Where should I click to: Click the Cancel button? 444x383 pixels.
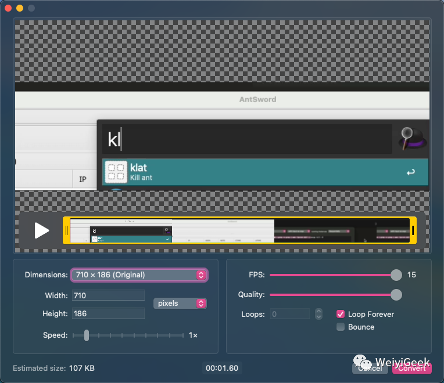370,368
